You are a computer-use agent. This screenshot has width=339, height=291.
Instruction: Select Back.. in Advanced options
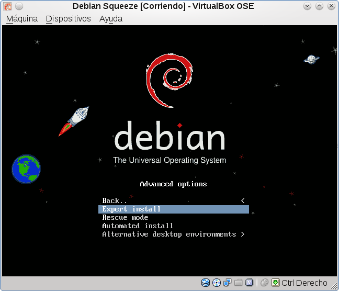[174, 201]
